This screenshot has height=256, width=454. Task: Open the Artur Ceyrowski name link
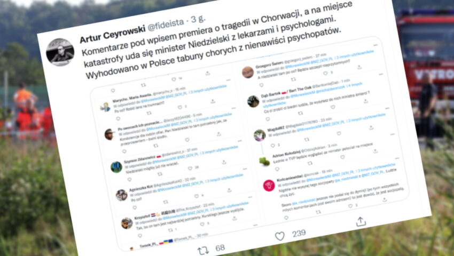click(x=112, y=34)
